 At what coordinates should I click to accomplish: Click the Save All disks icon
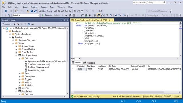coord(35,11)
